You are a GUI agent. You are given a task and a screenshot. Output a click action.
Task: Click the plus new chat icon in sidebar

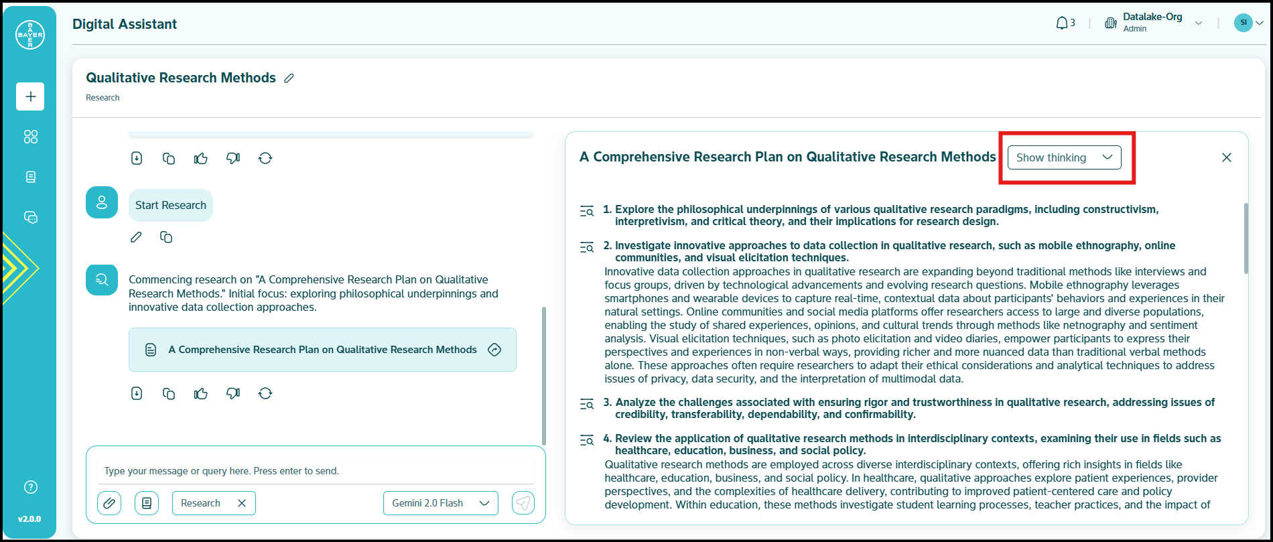(30, 96)
